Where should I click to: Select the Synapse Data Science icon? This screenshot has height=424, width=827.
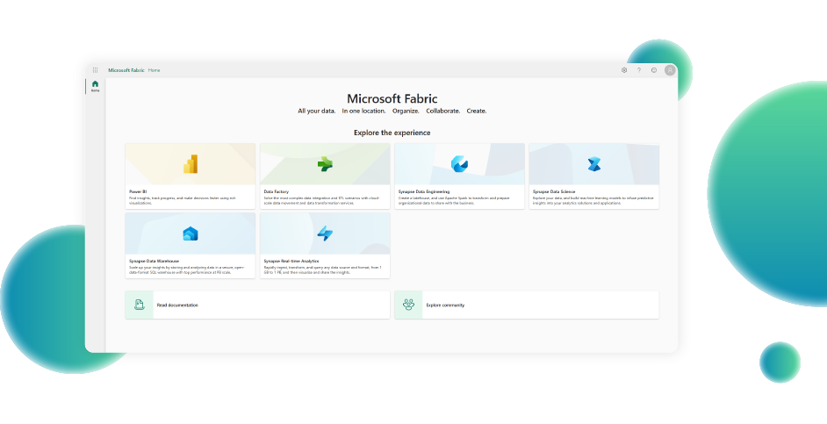(x=593, y=164)
